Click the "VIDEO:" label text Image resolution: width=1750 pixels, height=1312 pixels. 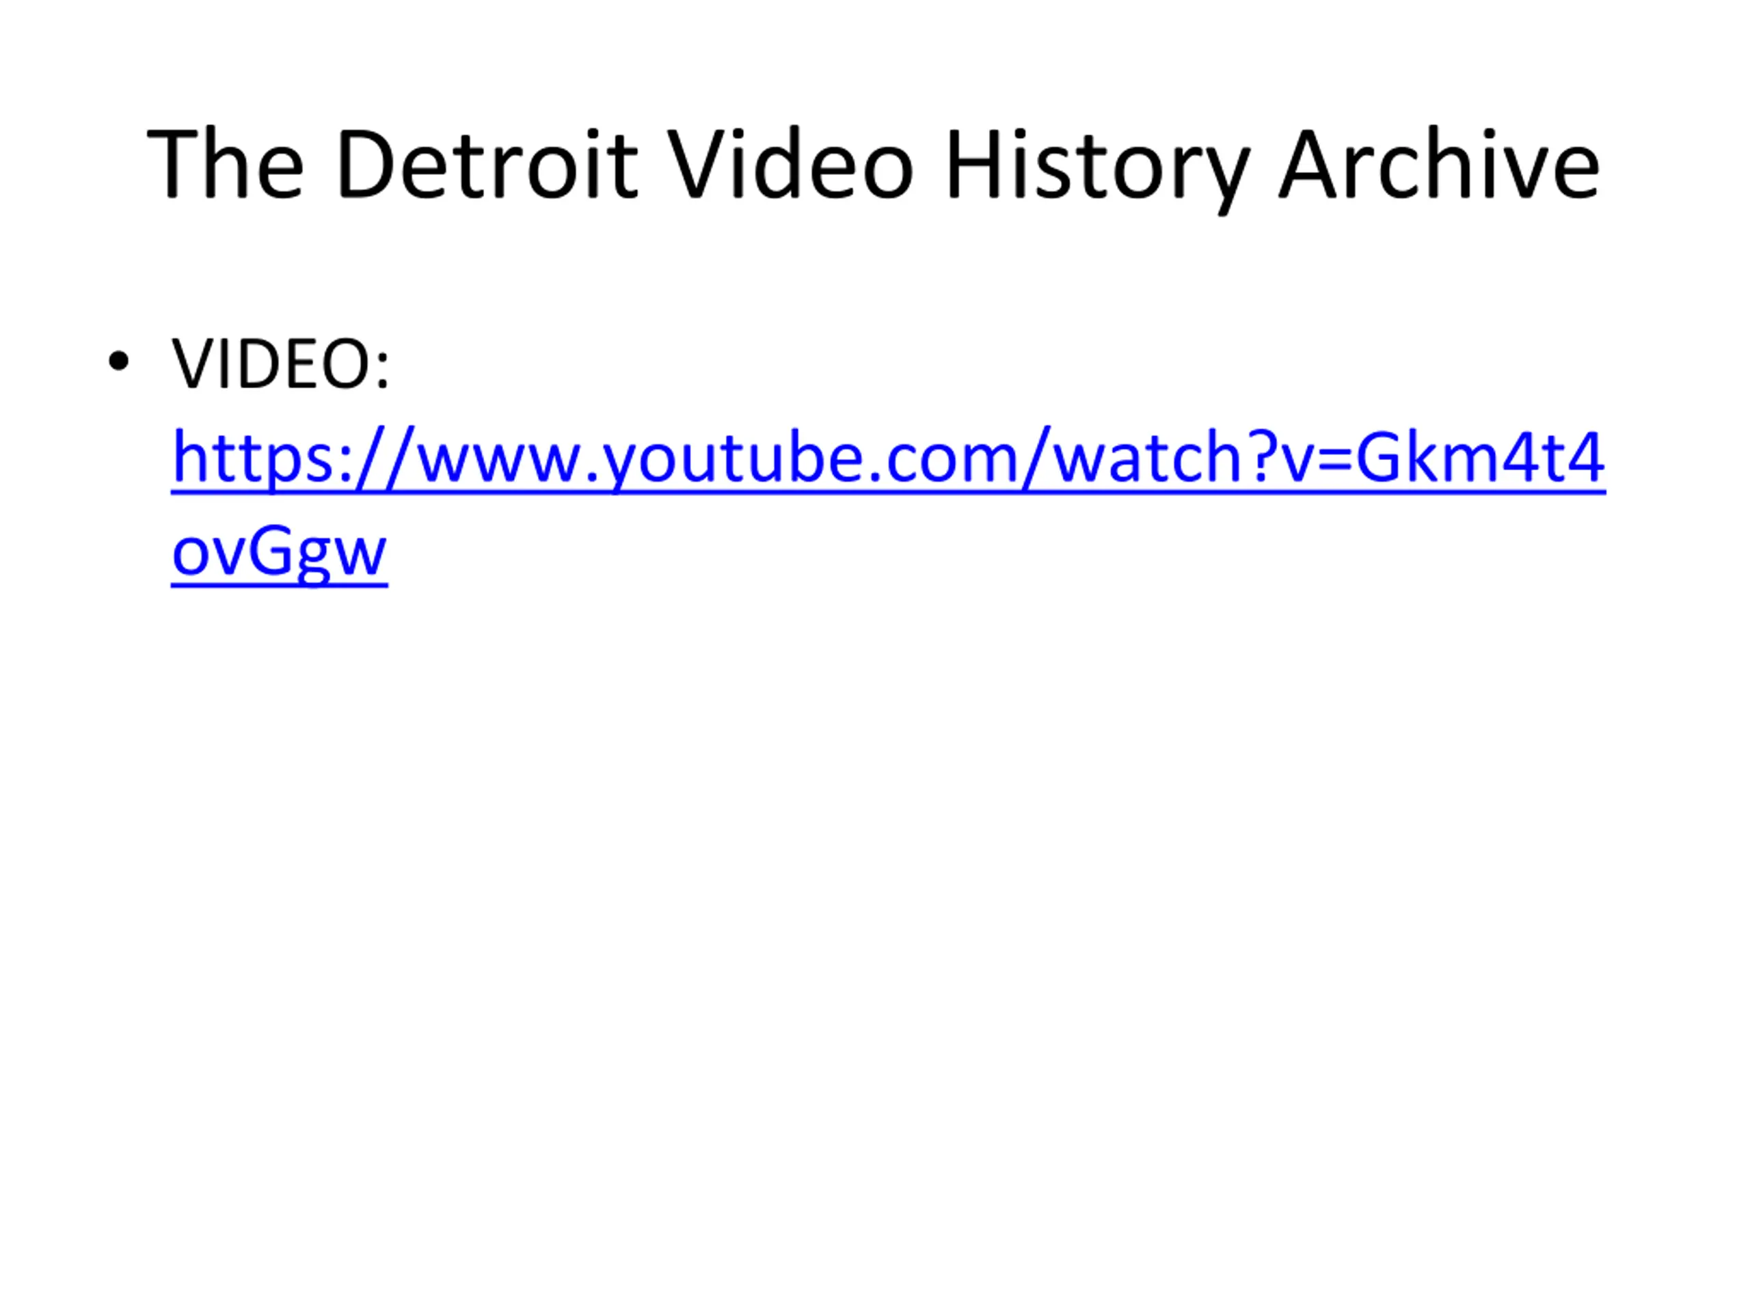(x=281, y=364)
